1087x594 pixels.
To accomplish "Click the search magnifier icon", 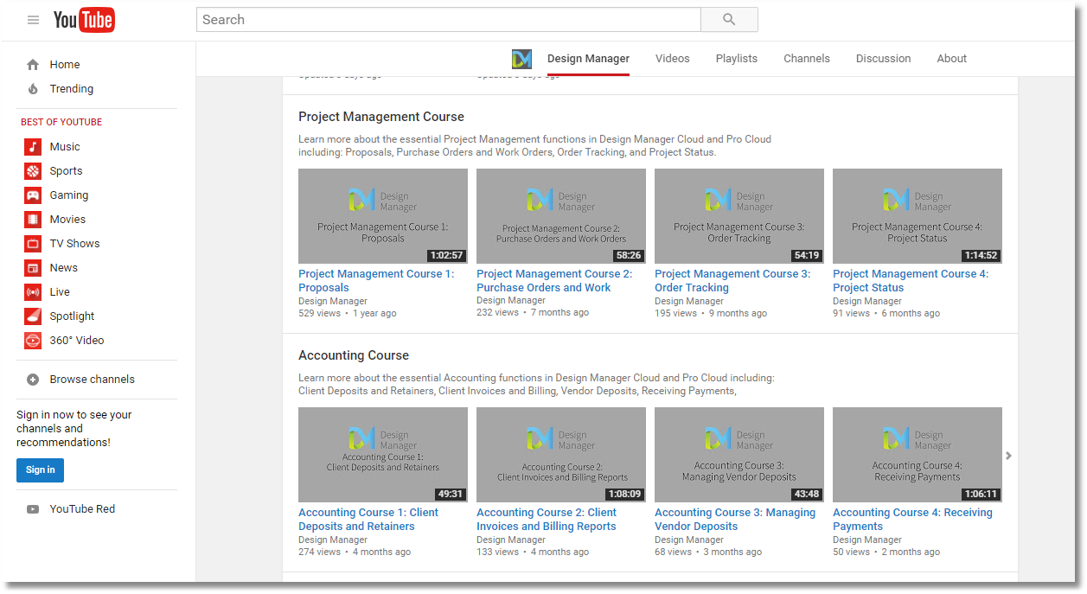I will pos(729,19).
